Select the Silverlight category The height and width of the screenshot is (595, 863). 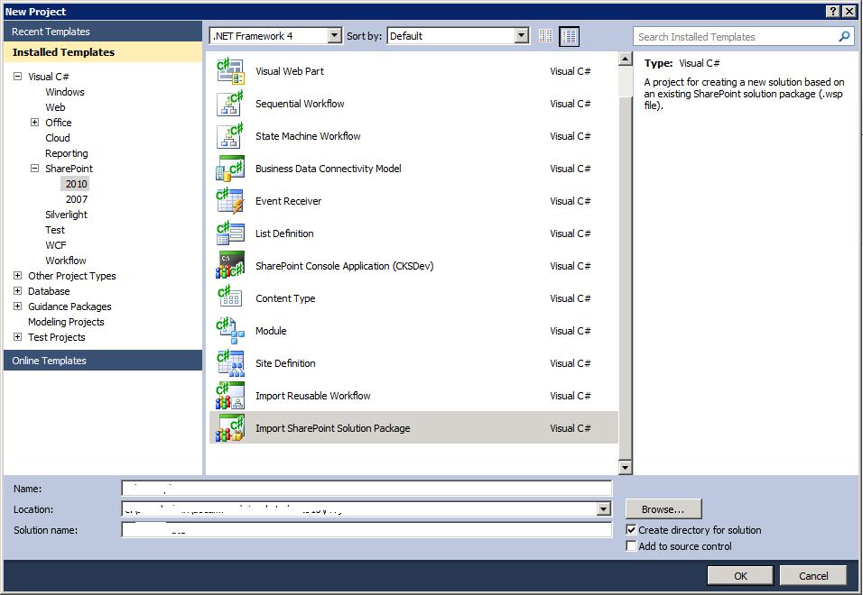pos(66,215)
